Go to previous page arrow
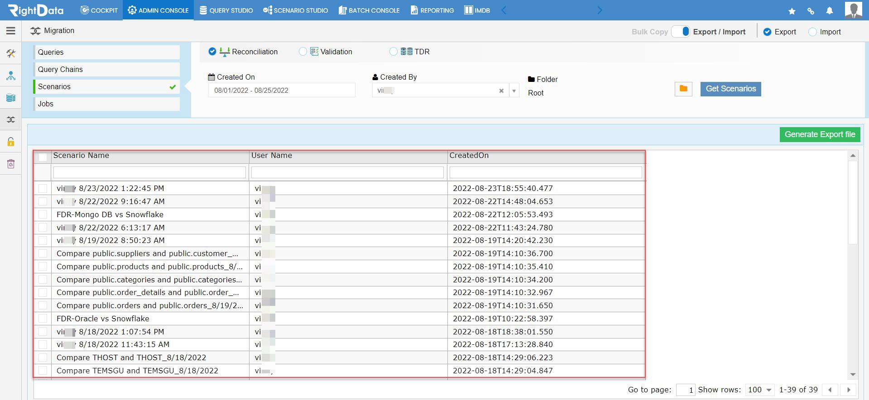The image size is (869, 400). click(830, 390)
